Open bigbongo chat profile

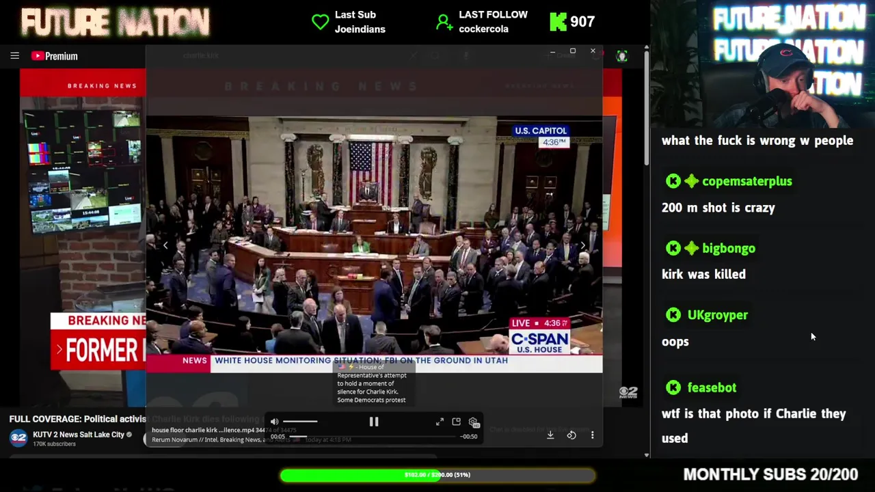[729, 248]
